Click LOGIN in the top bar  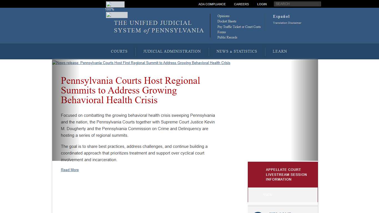pyautogui.click(x=262, y=4)
